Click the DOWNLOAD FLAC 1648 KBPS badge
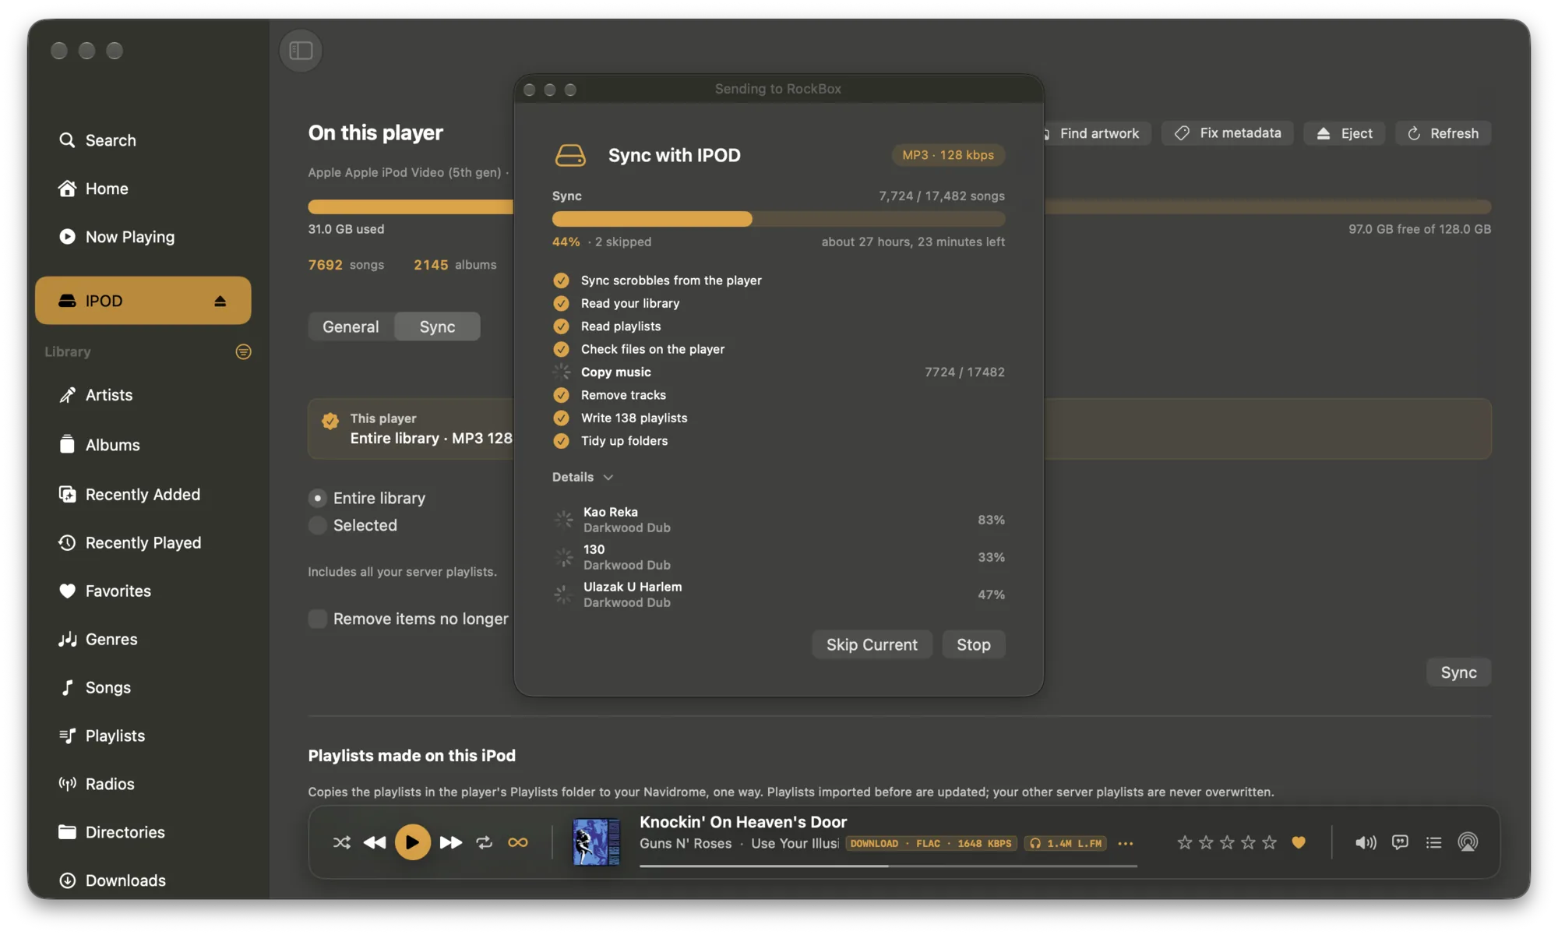 point(931,844)
